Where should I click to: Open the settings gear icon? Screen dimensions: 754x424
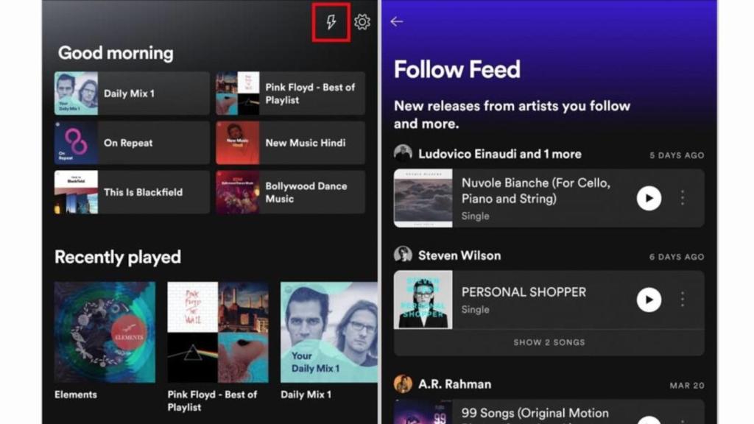tap(362, 22)
